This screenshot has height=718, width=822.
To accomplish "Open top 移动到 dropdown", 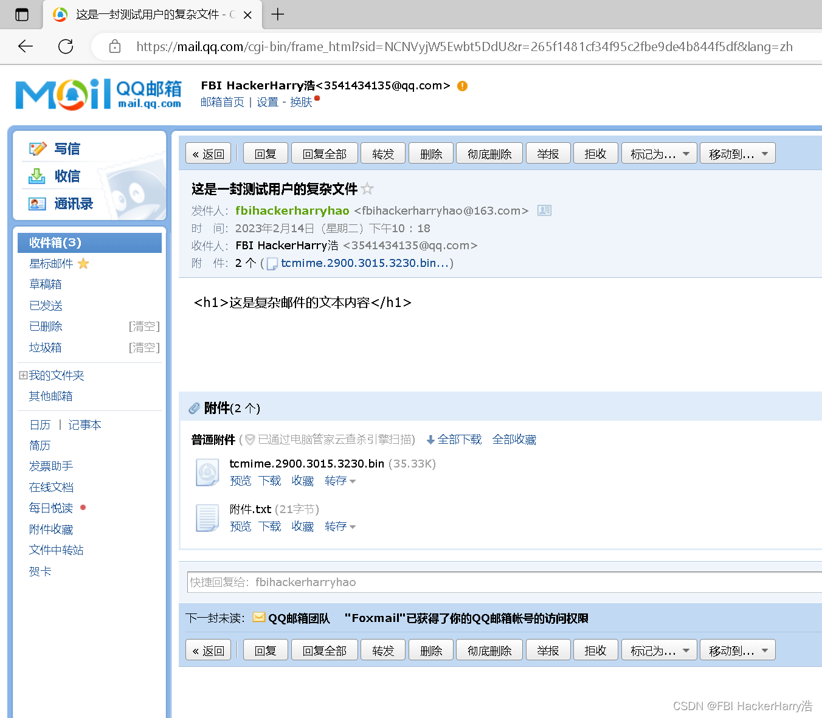I will (737, 153).
